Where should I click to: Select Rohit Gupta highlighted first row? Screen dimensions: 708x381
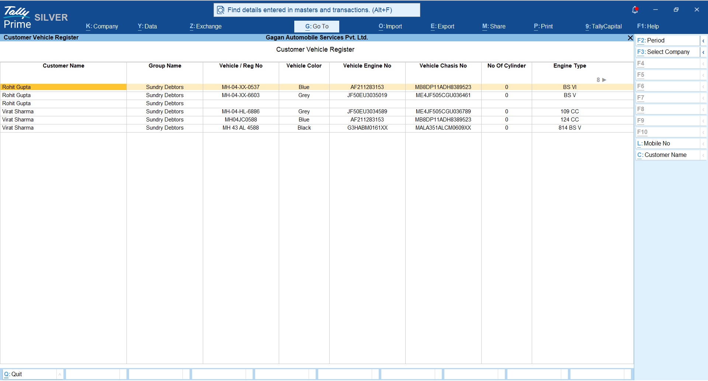tap(317, 87)
